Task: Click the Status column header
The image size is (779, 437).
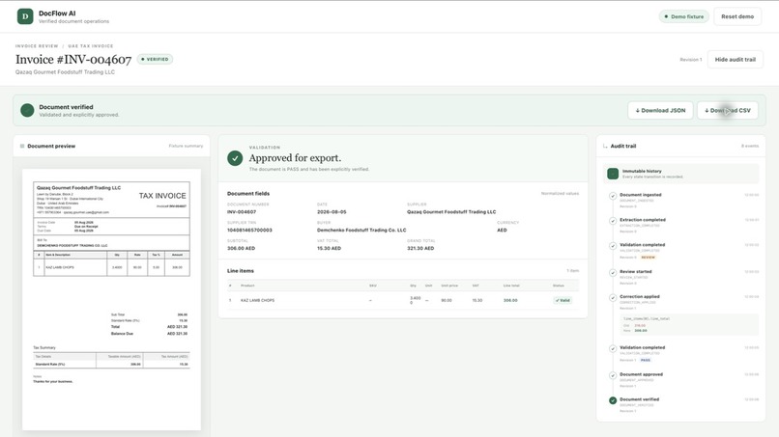Action: 559,286
